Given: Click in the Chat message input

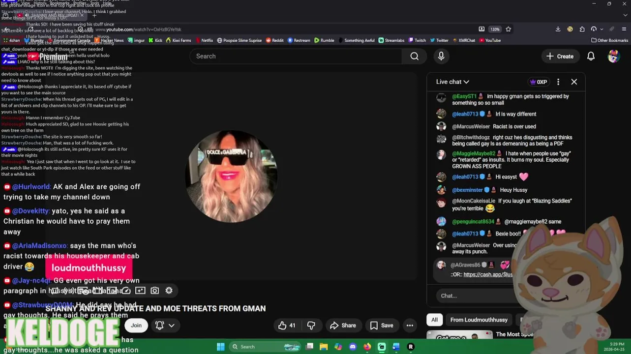Looking at the screenshot, I should (475, 296).
